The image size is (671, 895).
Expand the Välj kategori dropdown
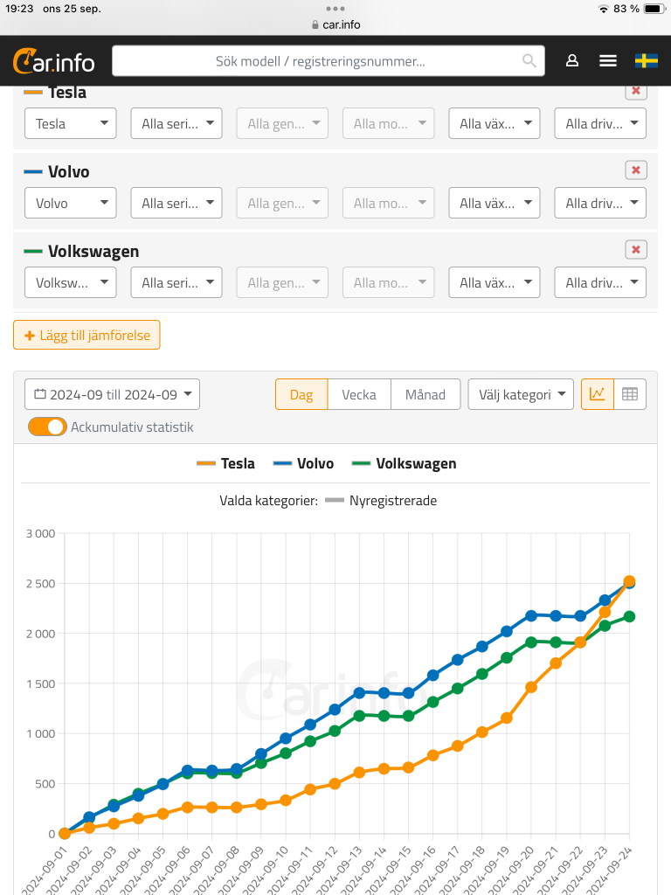pyautogui.click(x=521, y=394)
